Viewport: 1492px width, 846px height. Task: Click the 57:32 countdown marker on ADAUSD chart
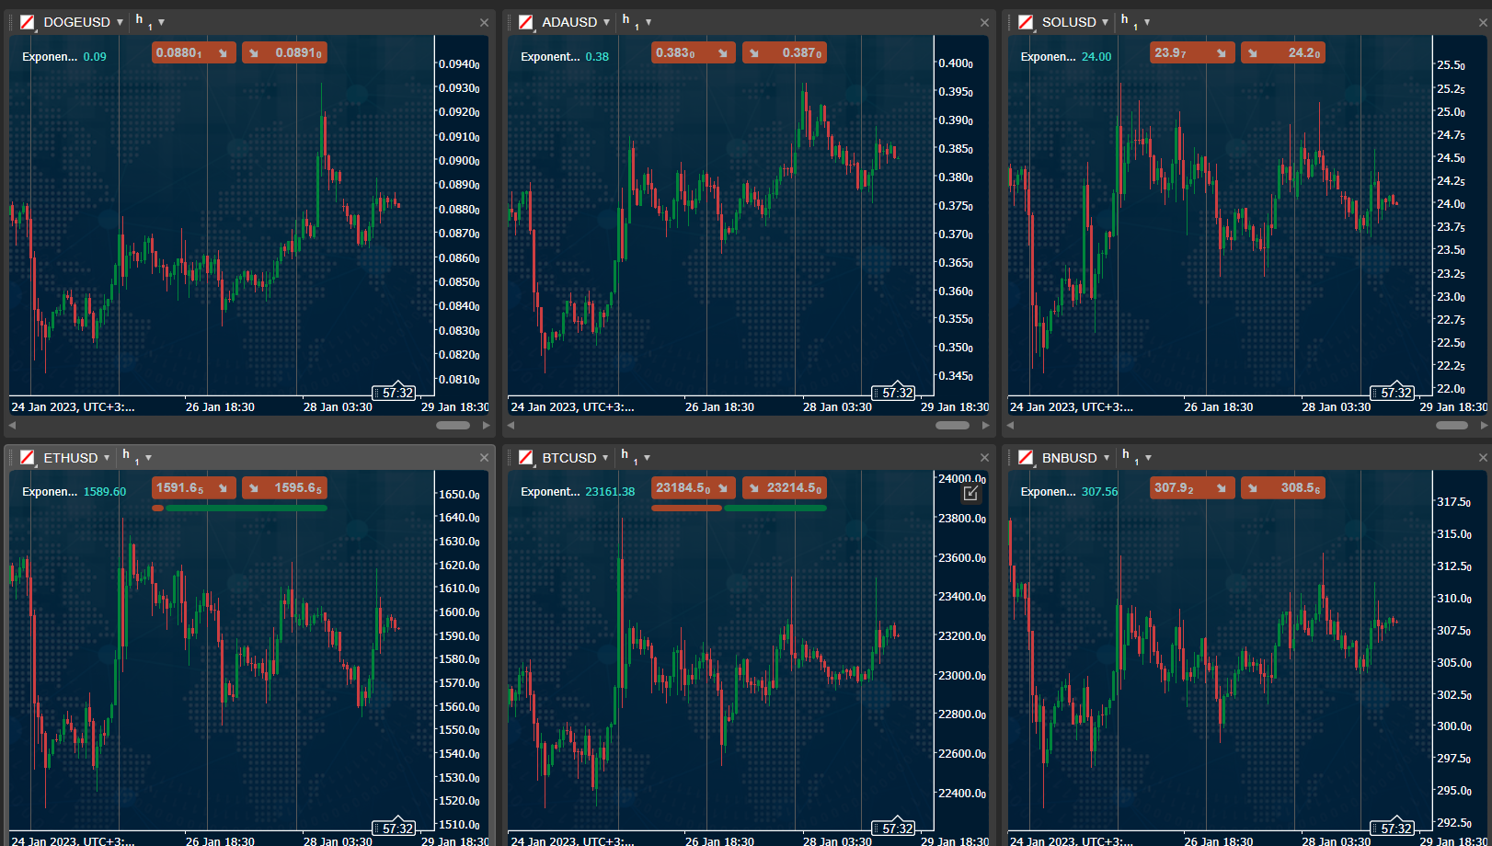click(893, 392)
